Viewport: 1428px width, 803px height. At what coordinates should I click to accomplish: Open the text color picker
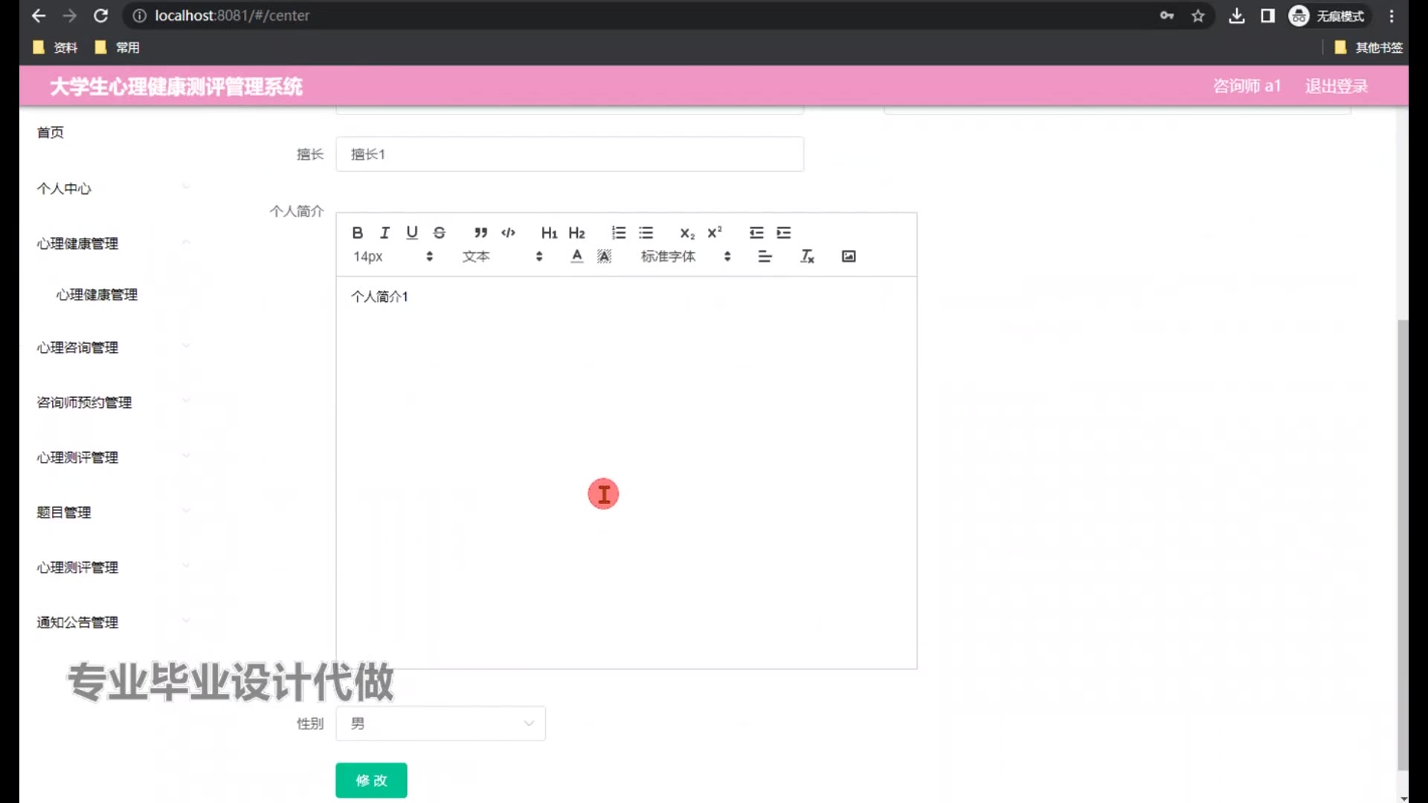point(576,257)
